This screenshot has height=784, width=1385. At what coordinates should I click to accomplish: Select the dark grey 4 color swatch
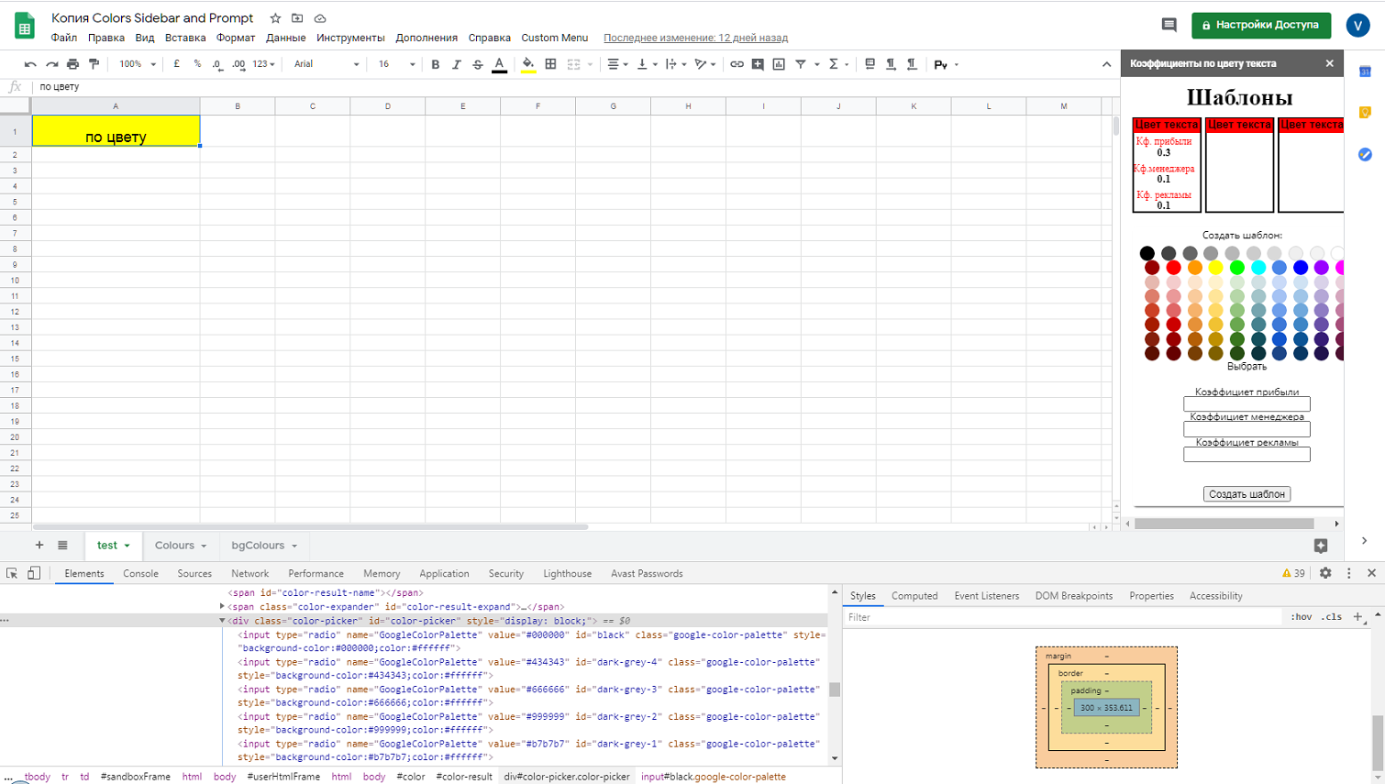[x=1169, y=253]
